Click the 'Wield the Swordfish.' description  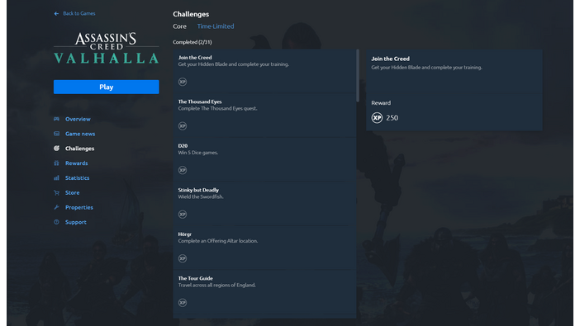[201, 196]
